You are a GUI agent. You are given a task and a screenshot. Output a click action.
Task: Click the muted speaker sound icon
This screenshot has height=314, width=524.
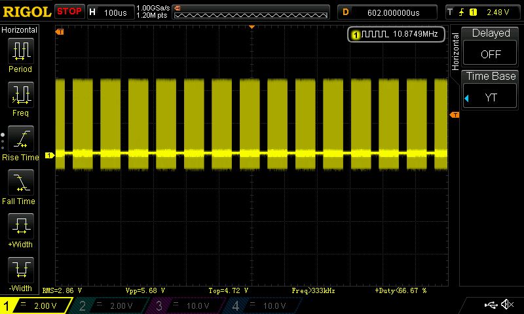tap(507, 304)
